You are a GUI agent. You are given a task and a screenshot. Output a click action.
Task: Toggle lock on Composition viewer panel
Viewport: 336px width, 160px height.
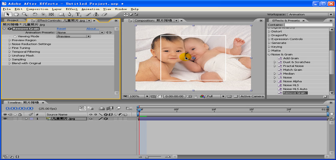click(x=130, y=20)
